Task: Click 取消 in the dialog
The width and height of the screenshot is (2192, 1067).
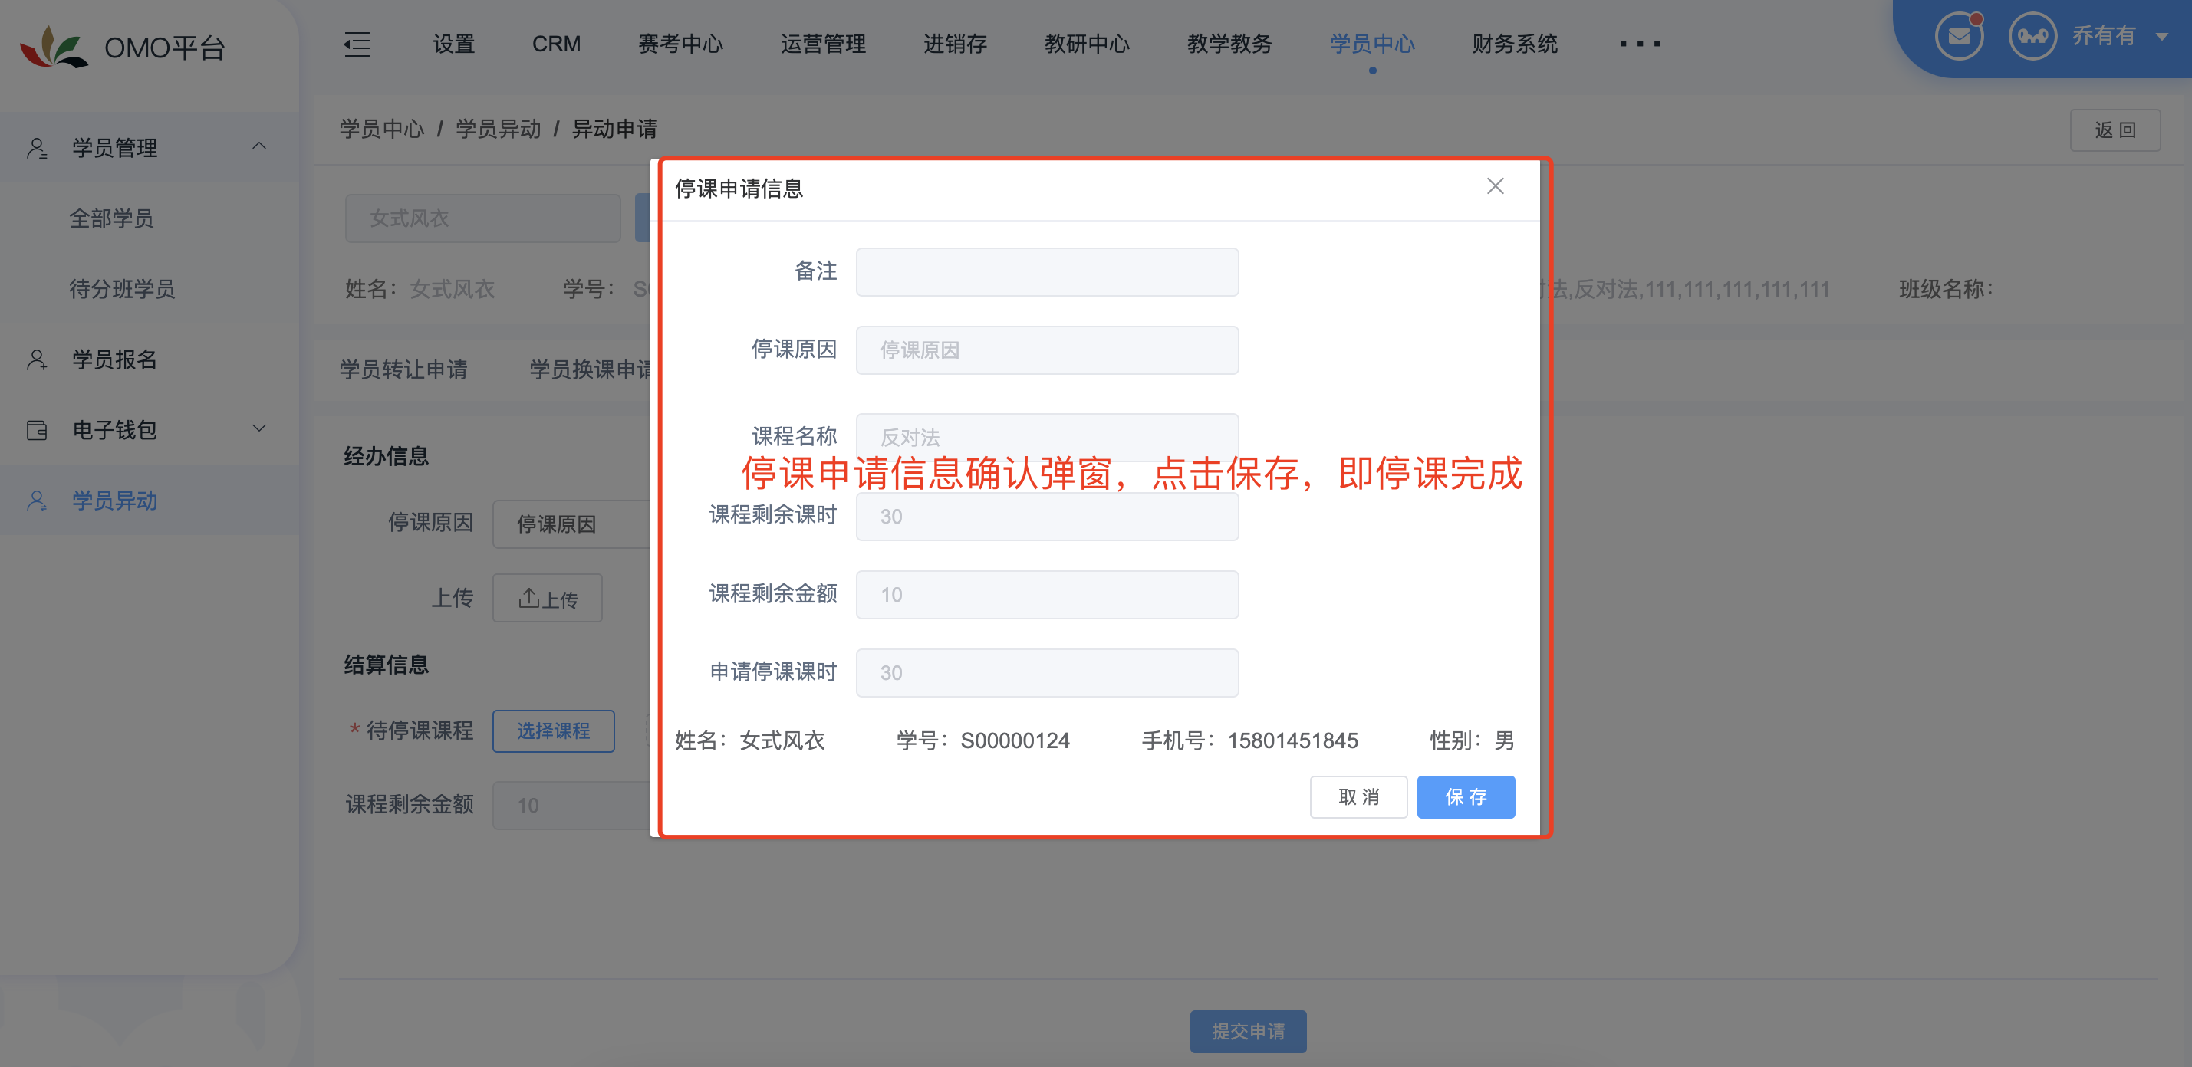Action: [x=1358, y=796]
